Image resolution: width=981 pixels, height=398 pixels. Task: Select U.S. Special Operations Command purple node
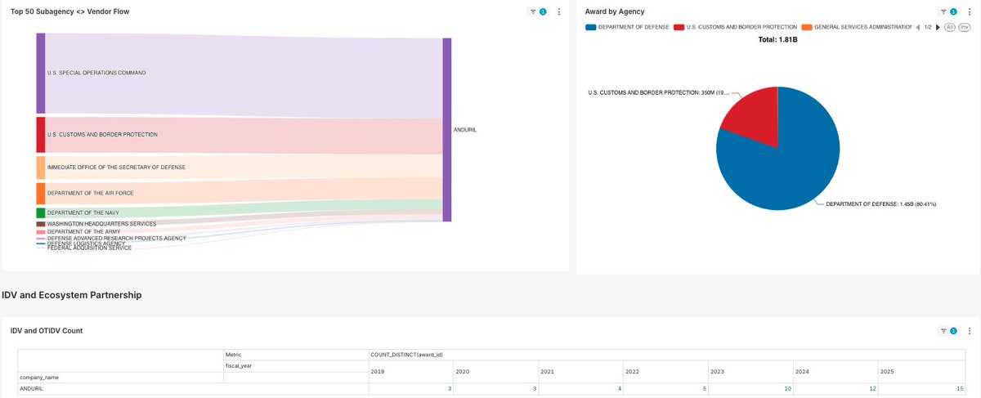(x=41, y=74)
